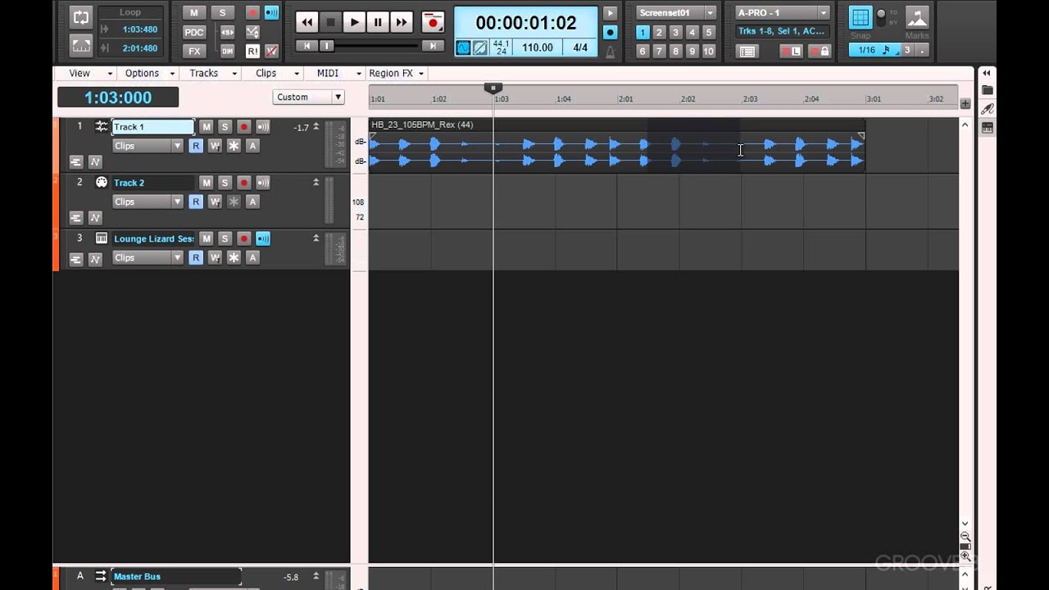Screen dimensions: 1049x590
Task: Click the Stop transport button
Action: (330, 22)
